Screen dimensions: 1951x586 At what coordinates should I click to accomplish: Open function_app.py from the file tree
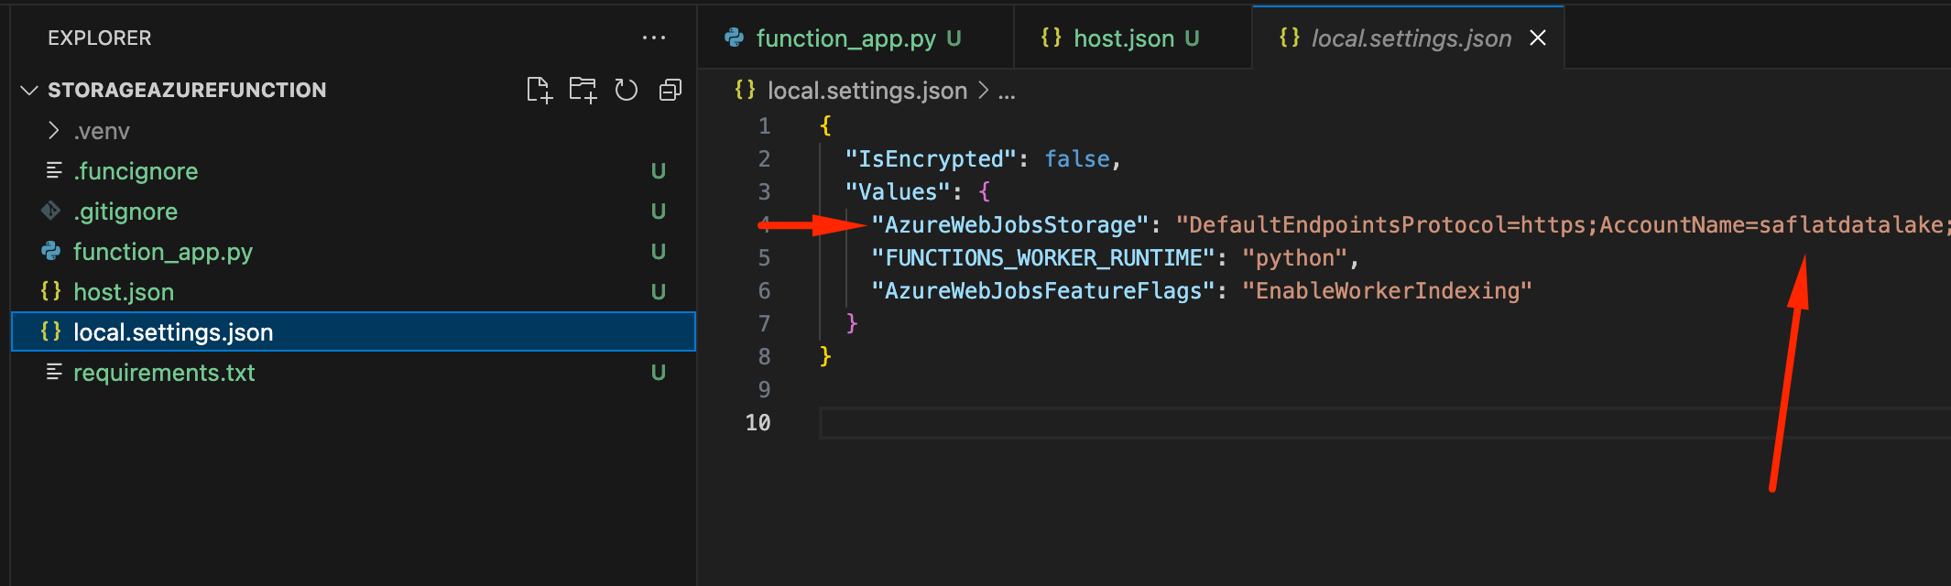354,252
